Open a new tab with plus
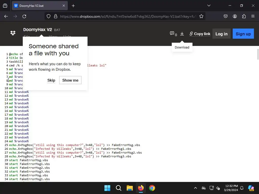This screenshot has height=194, width=259. pyautogui.click(x=73, y=6)
